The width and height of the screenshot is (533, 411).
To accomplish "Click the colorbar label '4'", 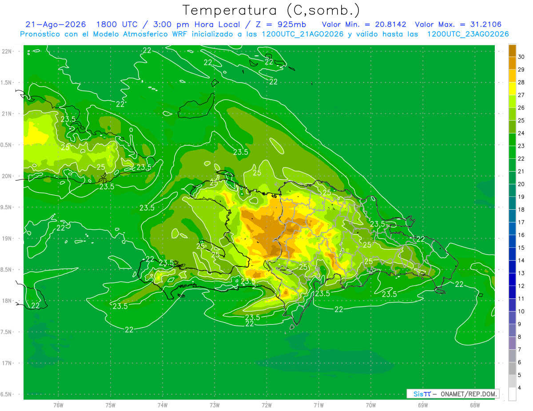I will [520, 388].
